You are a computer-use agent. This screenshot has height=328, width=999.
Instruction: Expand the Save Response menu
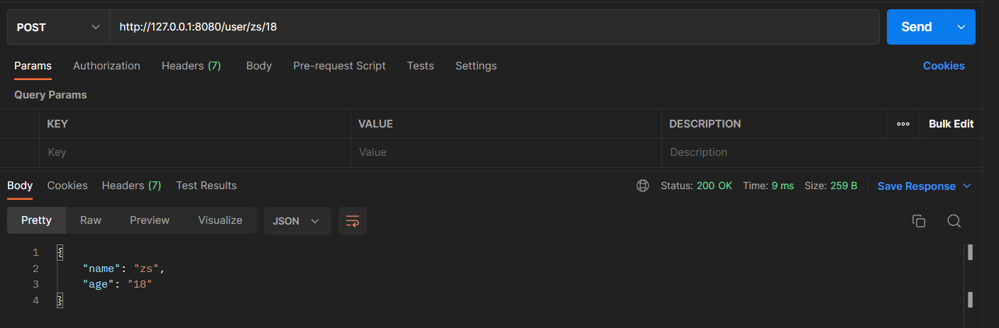click(x=967, y=186)
